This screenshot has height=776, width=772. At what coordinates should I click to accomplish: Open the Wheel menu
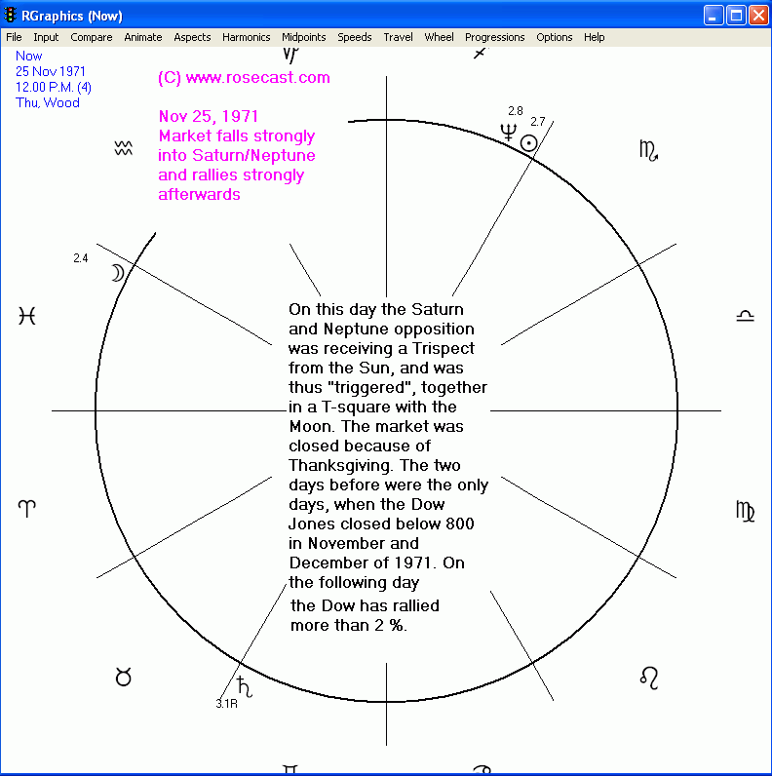(x=439, y=37)
